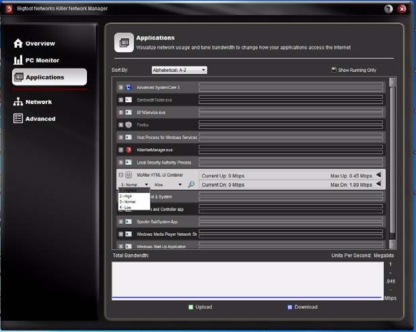Click the applications list scrollbar thumb
416x332 pixels.
pyautogui.click(x=392, y=161)
